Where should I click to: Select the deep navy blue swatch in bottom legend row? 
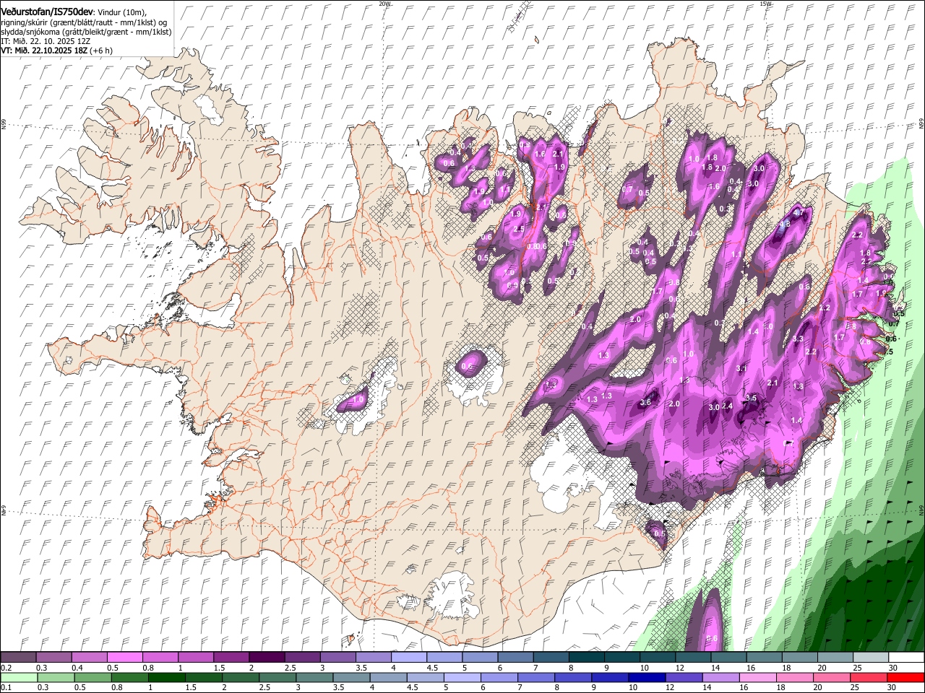pyautogui.click(x=647, y=678)
